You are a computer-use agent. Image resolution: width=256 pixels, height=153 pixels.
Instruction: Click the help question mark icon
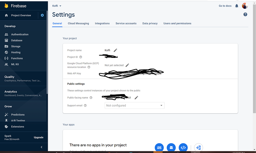pos(245,14)
